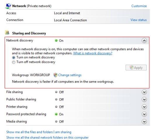This screenshot has width=151, height=140.
Task: Open What is network discovery help link
Action: pos(93,53)
